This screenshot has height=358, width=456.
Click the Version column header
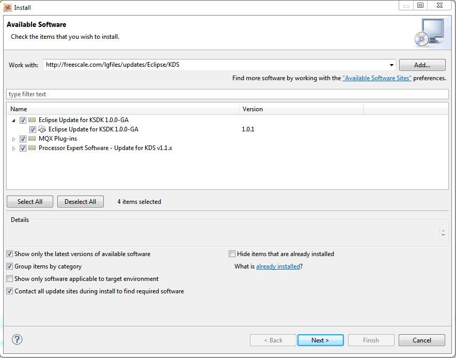pyautogui.click(x=302, y=109)
